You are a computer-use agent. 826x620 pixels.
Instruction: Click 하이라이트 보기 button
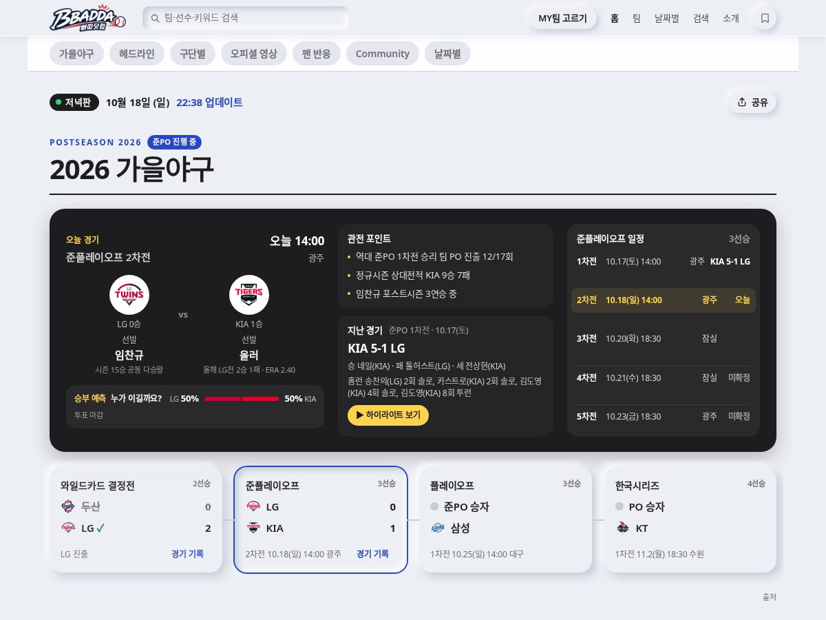[x=388, y=415]
